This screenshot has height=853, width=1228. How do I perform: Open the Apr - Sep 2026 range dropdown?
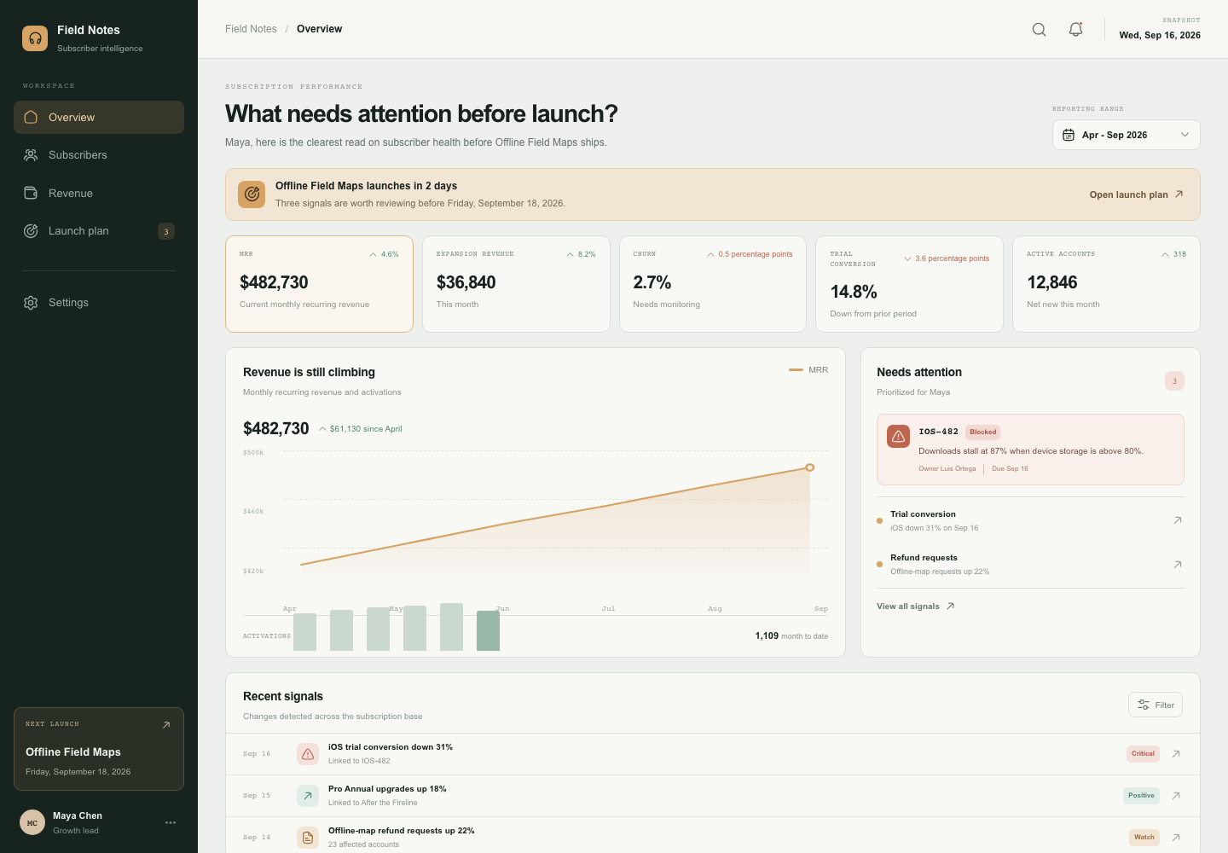(1126, 135)
